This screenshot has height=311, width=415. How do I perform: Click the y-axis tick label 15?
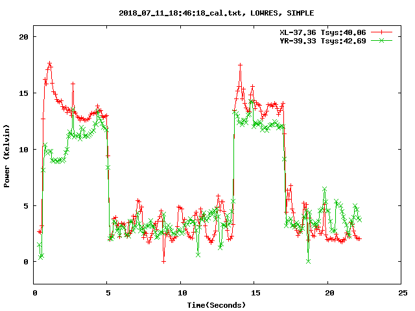[x=23, y=93]
